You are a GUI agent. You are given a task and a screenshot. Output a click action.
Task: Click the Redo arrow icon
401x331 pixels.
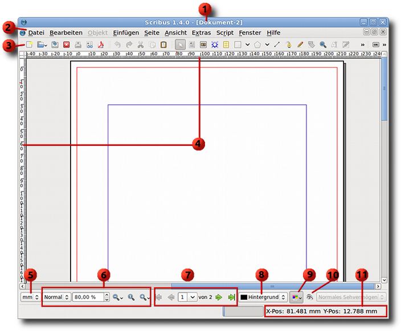coord(129,45)
